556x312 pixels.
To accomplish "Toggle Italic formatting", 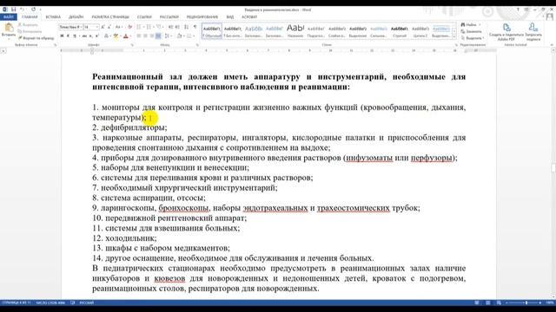I will click(68, 36).
